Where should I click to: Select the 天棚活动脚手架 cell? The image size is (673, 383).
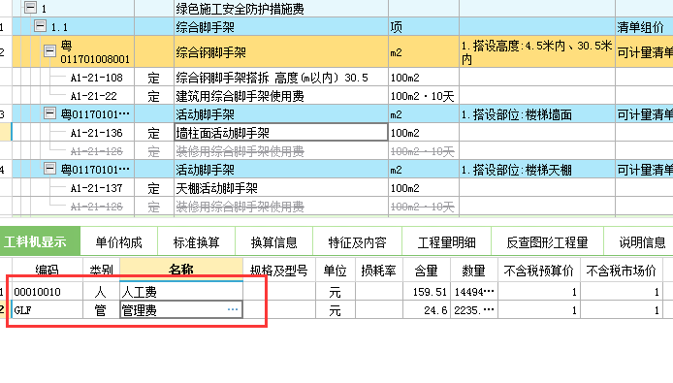point(281,188)
